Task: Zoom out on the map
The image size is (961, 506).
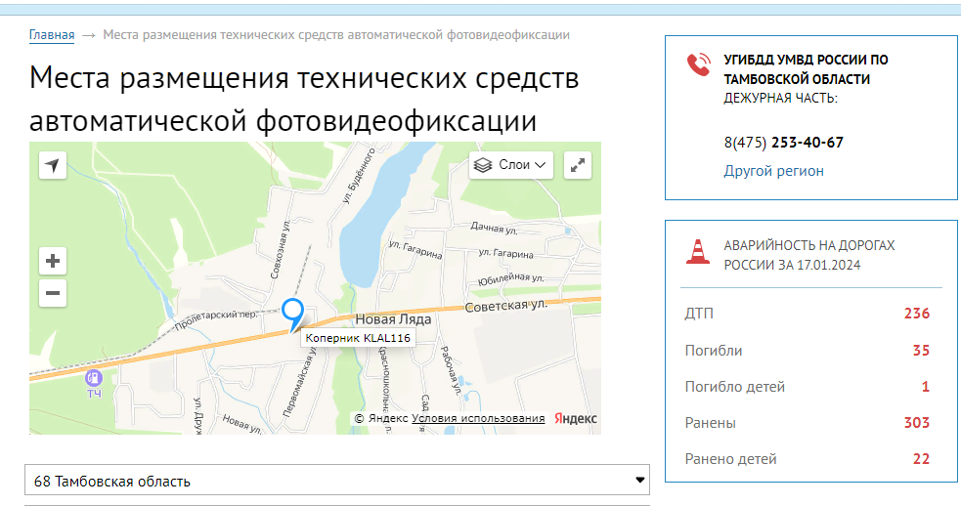Action: pyautogui.click(x=53, y=292)
